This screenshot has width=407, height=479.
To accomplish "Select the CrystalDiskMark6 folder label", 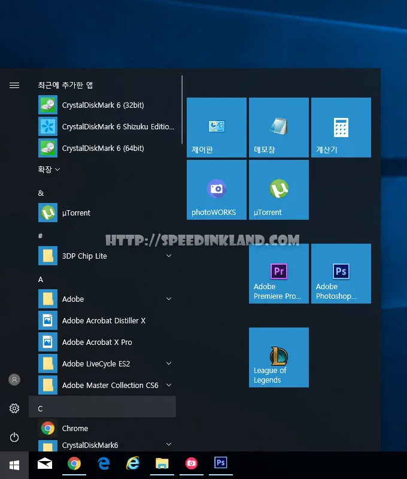I will tap(90, 445).
